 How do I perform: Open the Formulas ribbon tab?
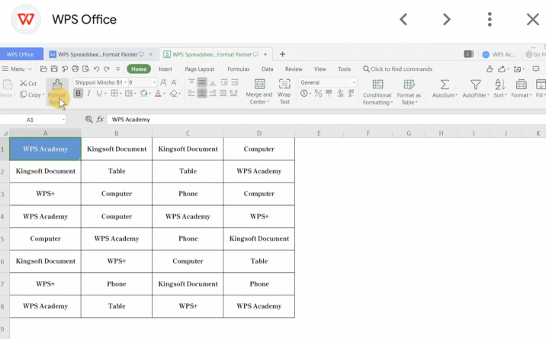pos(238,69)
